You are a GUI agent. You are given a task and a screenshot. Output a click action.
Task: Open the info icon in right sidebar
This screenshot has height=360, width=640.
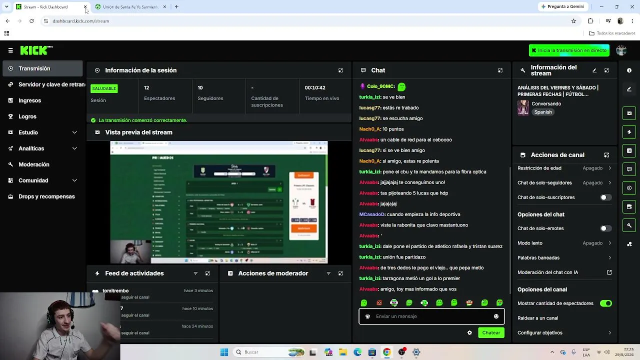pos(629,70)
